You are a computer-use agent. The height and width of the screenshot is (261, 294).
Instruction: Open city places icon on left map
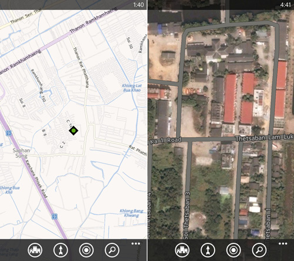click(x=35, y=250)
